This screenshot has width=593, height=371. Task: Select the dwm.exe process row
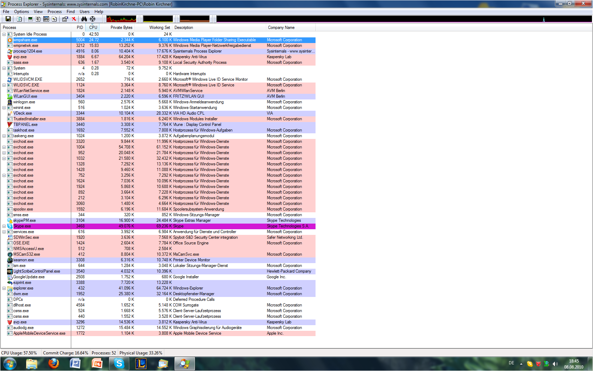coord(158,294)
